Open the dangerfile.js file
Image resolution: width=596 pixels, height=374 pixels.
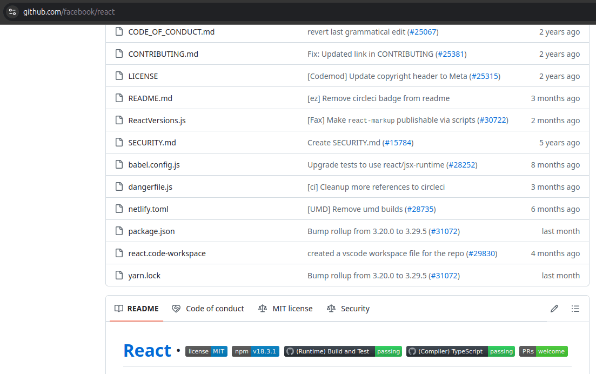click(x=150, y=187)
